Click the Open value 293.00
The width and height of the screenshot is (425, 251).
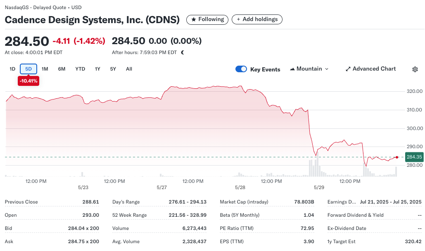(90, 215)
